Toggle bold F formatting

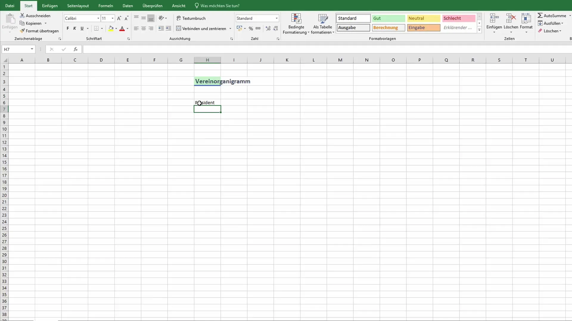click(68, 28)
